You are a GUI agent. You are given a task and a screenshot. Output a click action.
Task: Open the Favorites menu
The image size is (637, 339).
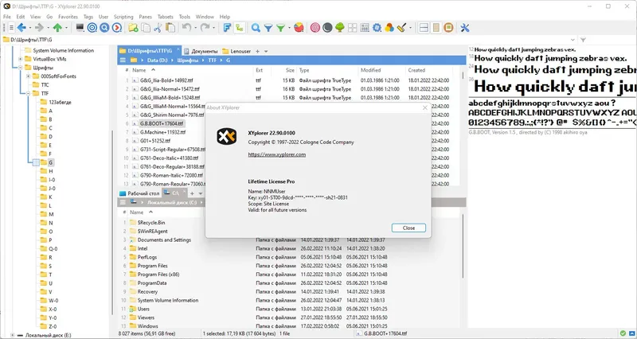tap(68, 17)
